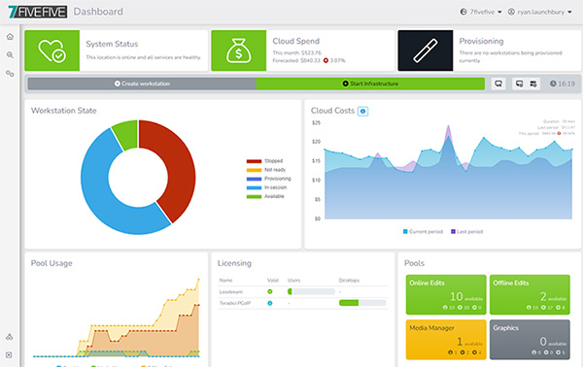Toggle the Available legend entry
The height and width of the screenshot is (367, 583).
coord(265,196)
